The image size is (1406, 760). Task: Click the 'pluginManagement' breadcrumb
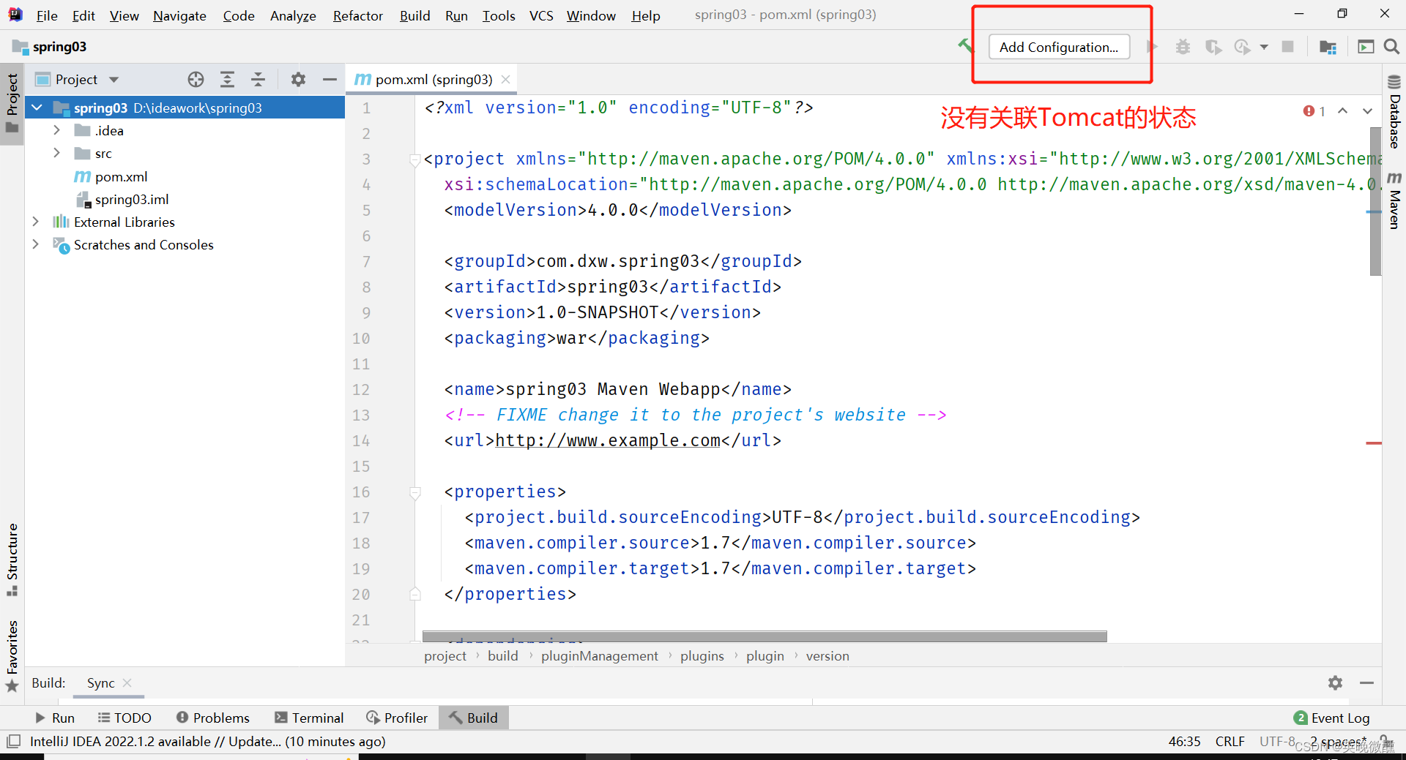click(600, 656)
